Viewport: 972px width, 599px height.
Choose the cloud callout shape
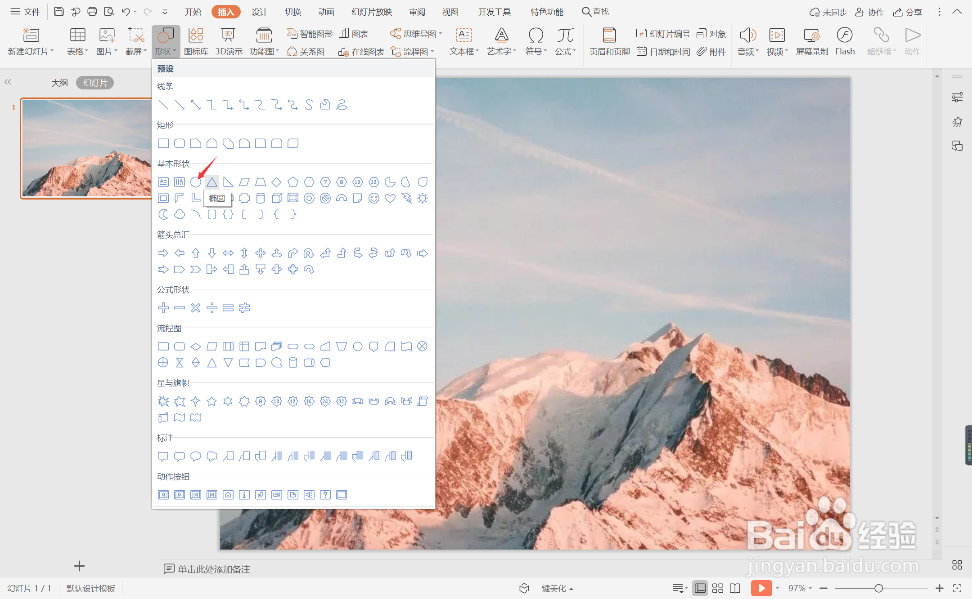[212, 456]
